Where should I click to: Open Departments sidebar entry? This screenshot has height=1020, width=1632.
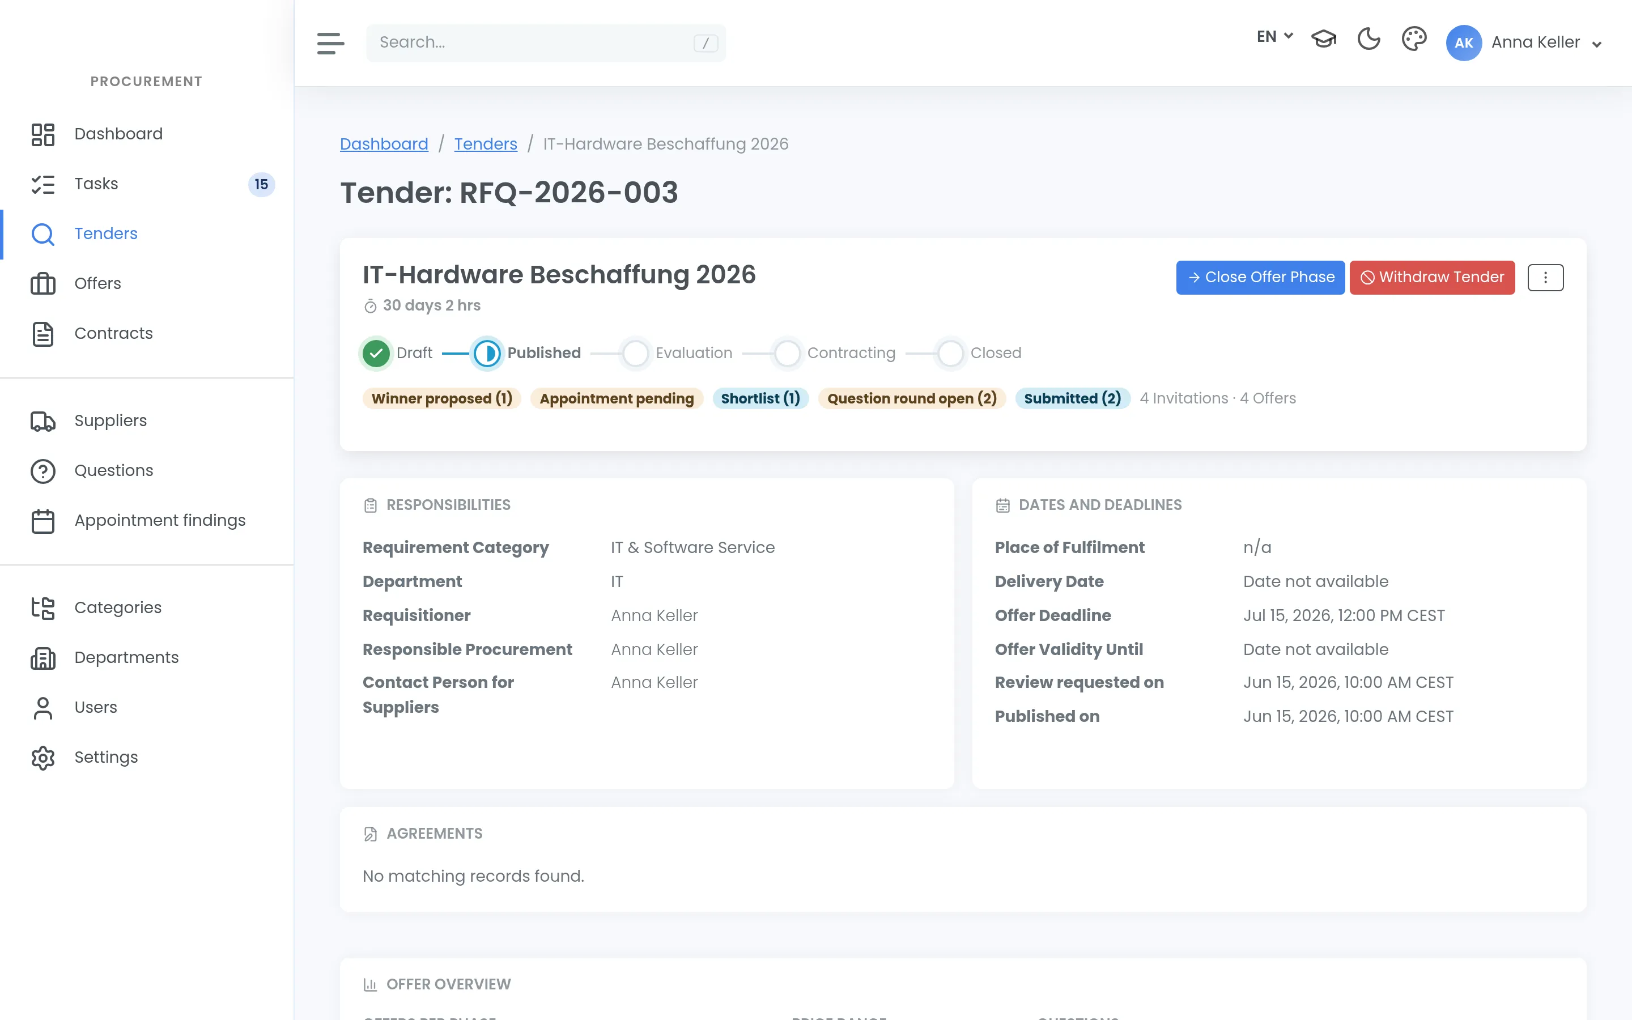[147, 657]
